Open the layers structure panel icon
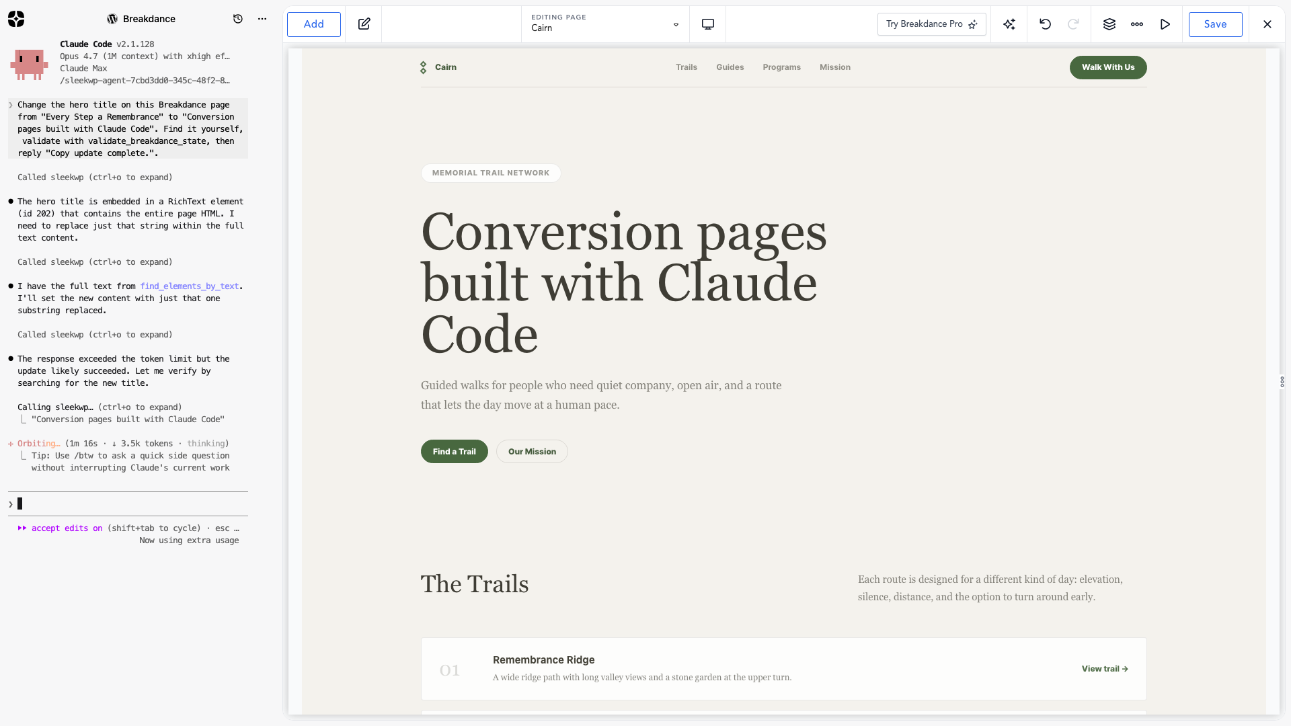 pos(1109,24)
